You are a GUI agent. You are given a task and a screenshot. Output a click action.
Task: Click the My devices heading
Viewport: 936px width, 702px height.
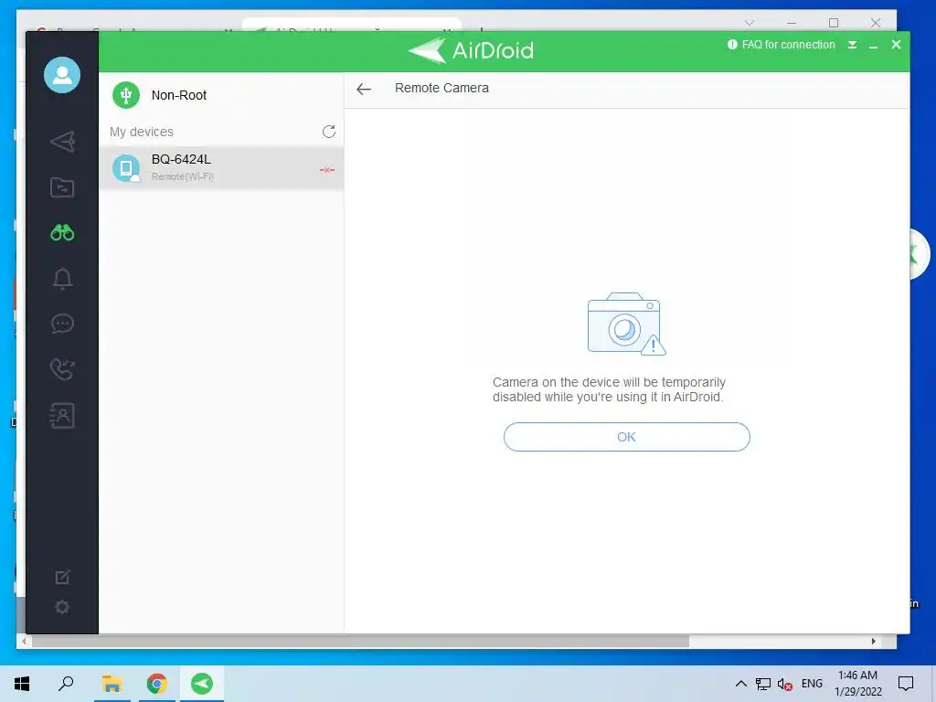click(x=142, y=132)
